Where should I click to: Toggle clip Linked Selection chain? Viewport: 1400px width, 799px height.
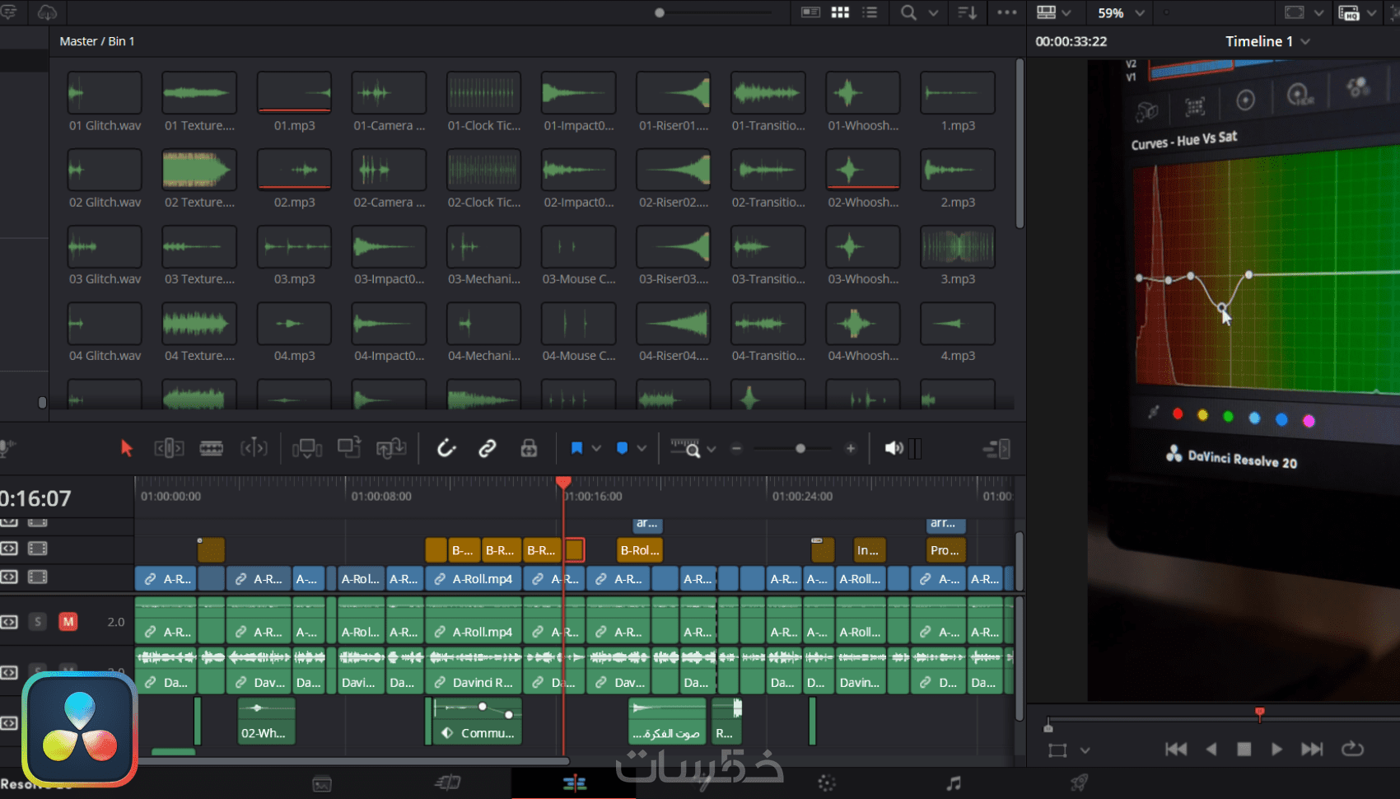point(488,448)
